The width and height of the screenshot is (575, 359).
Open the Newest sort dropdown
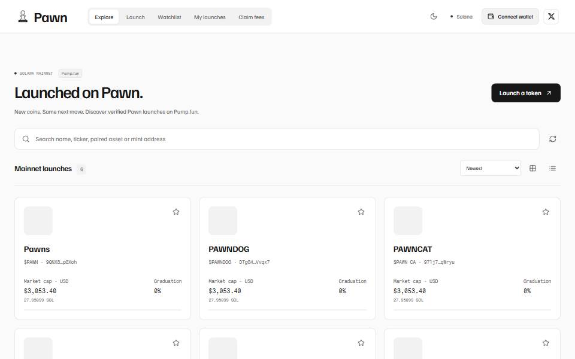(x=491, y=168)
